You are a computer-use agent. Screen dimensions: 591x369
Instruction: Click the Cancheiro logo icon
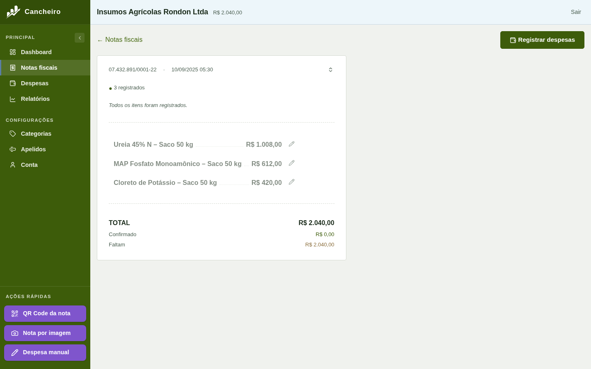[13, 12]
